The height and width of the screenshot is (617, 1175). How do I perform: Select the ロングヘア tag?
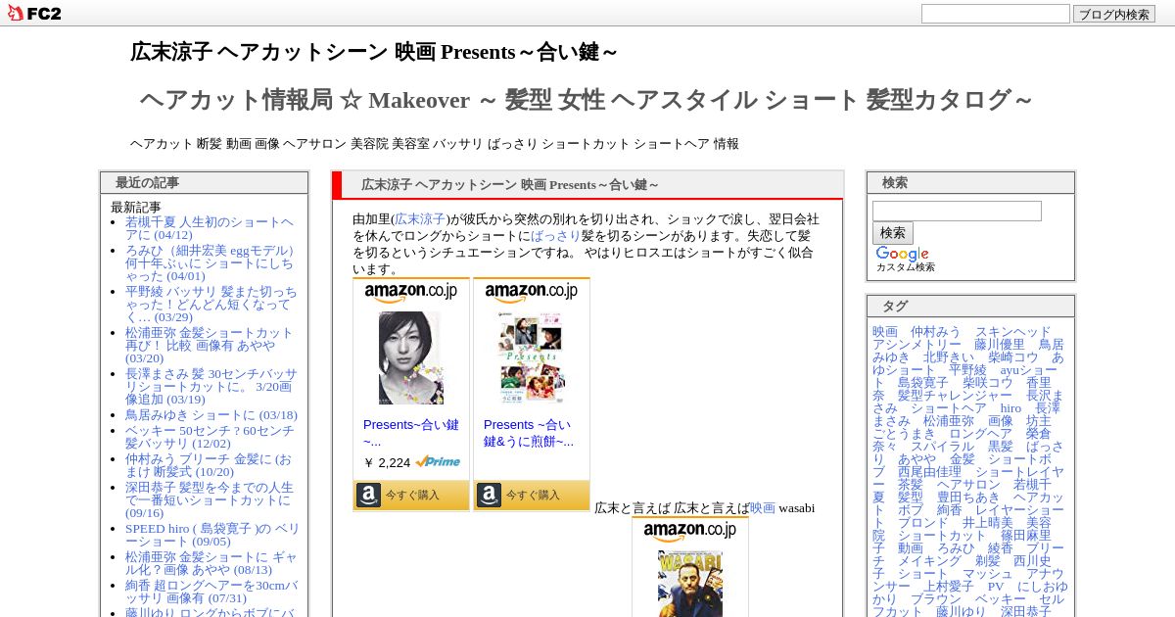tap(981, 434)
